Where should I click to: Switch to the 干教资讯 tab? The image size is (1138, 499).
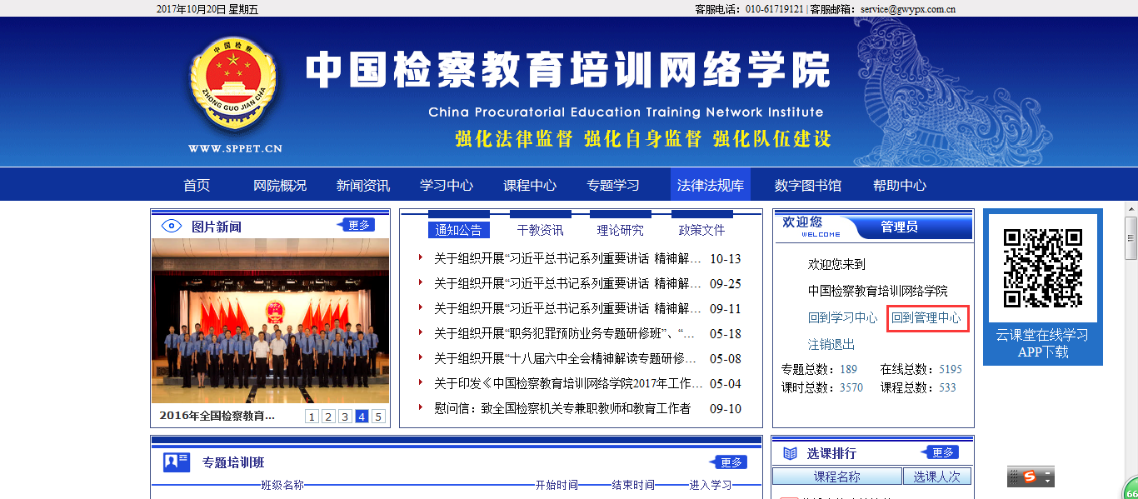tap(540, 230)
